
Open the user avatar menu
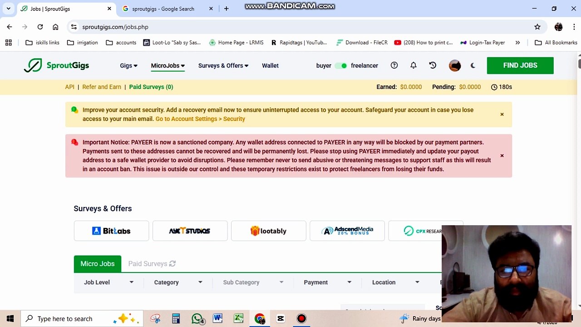[x=455, y=65]
